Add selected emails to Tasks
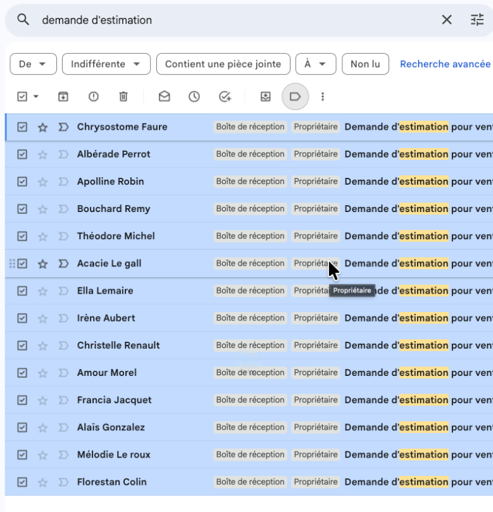493x512 pixels. 225,97
